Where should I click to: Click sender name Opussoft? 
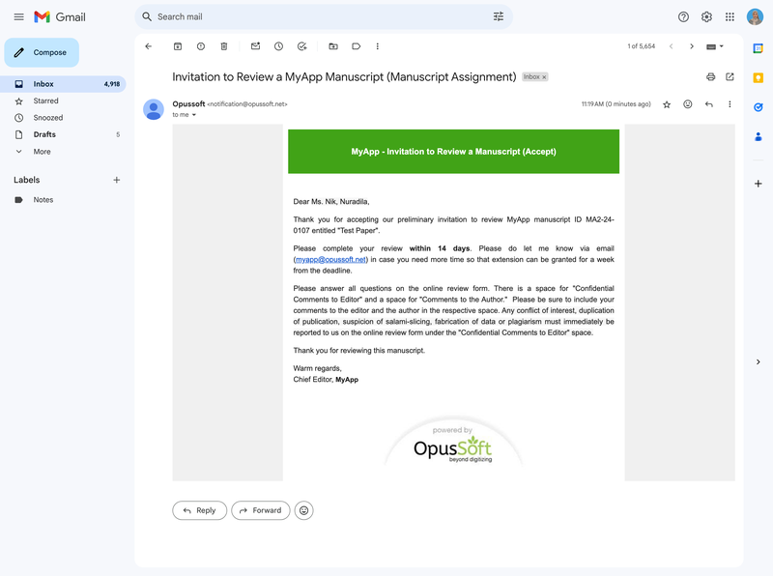(188, 103)
